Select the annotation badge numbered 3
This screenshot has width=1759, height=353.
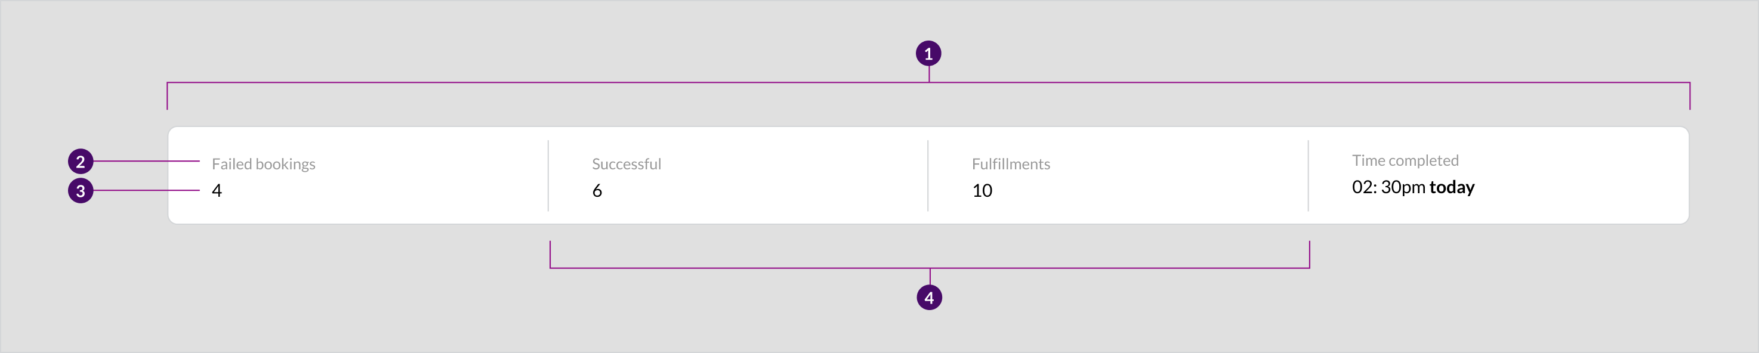(81, 190)
